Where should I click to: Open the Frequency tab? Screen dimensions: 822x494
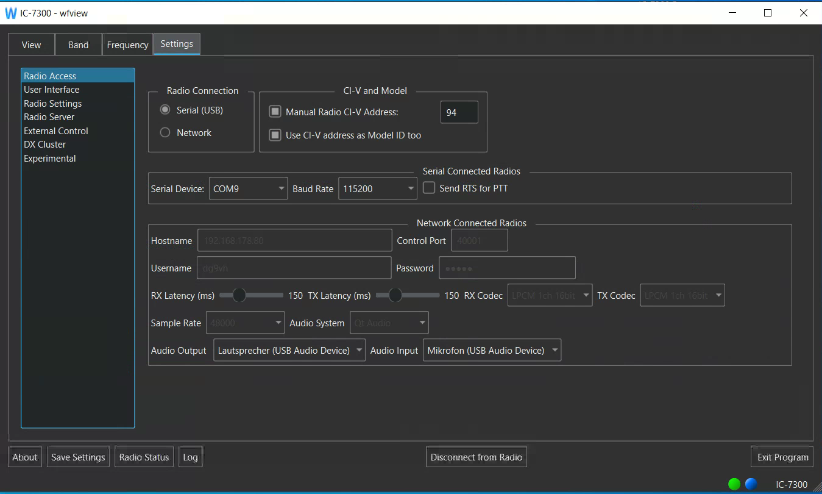coord(127,45)
